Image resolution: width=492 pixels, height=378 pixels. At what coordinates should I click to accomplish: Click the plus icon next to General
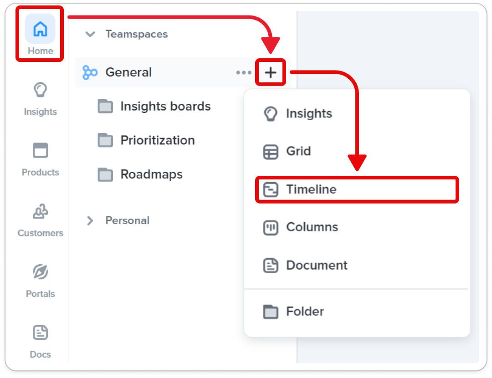click(271, 72)
